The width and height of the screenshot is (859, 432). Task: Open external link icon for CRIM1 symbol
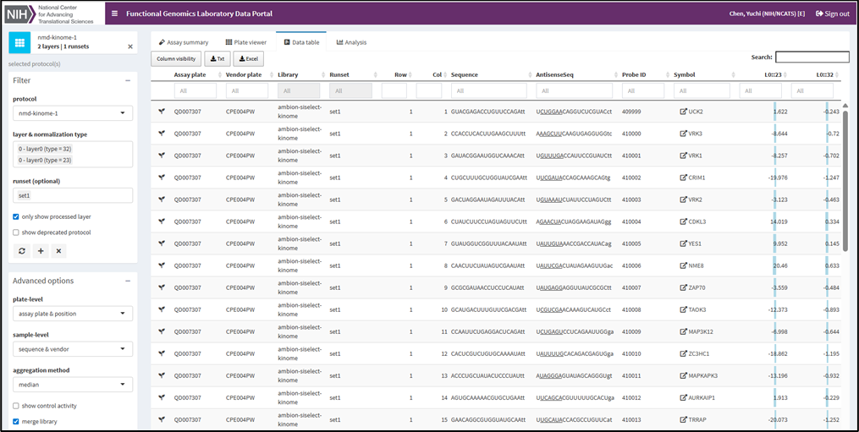pos(683,178)
